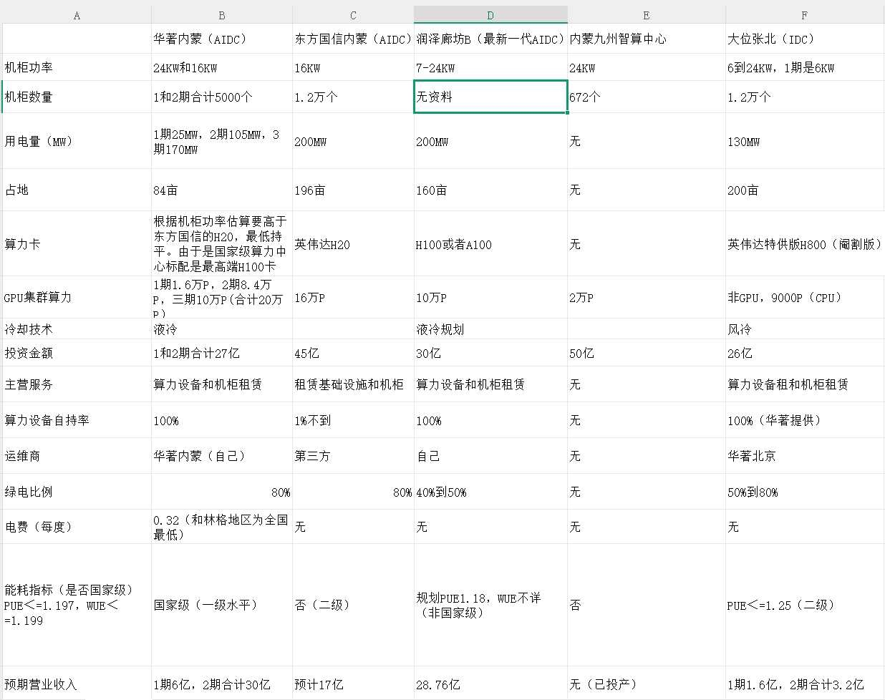Click cell '40%到50%'
The height and width of the screenshot is (700, 885).
(490, 492)
